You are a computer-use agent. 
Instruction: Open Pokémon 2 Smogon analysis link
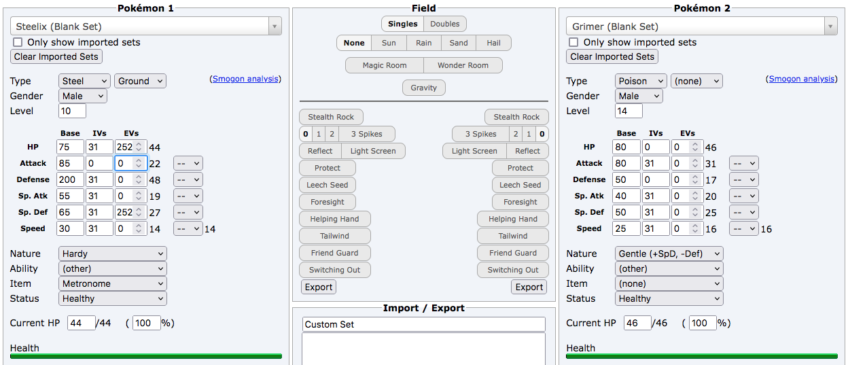802,79
